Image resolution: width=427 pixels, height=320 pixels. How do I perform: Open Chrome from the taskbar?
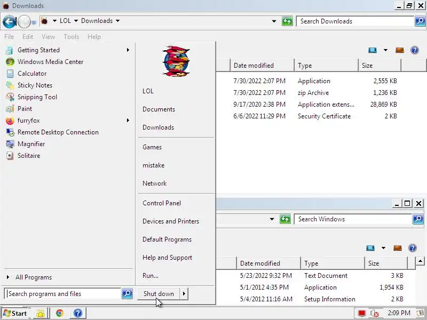click(x=59, y=313)
